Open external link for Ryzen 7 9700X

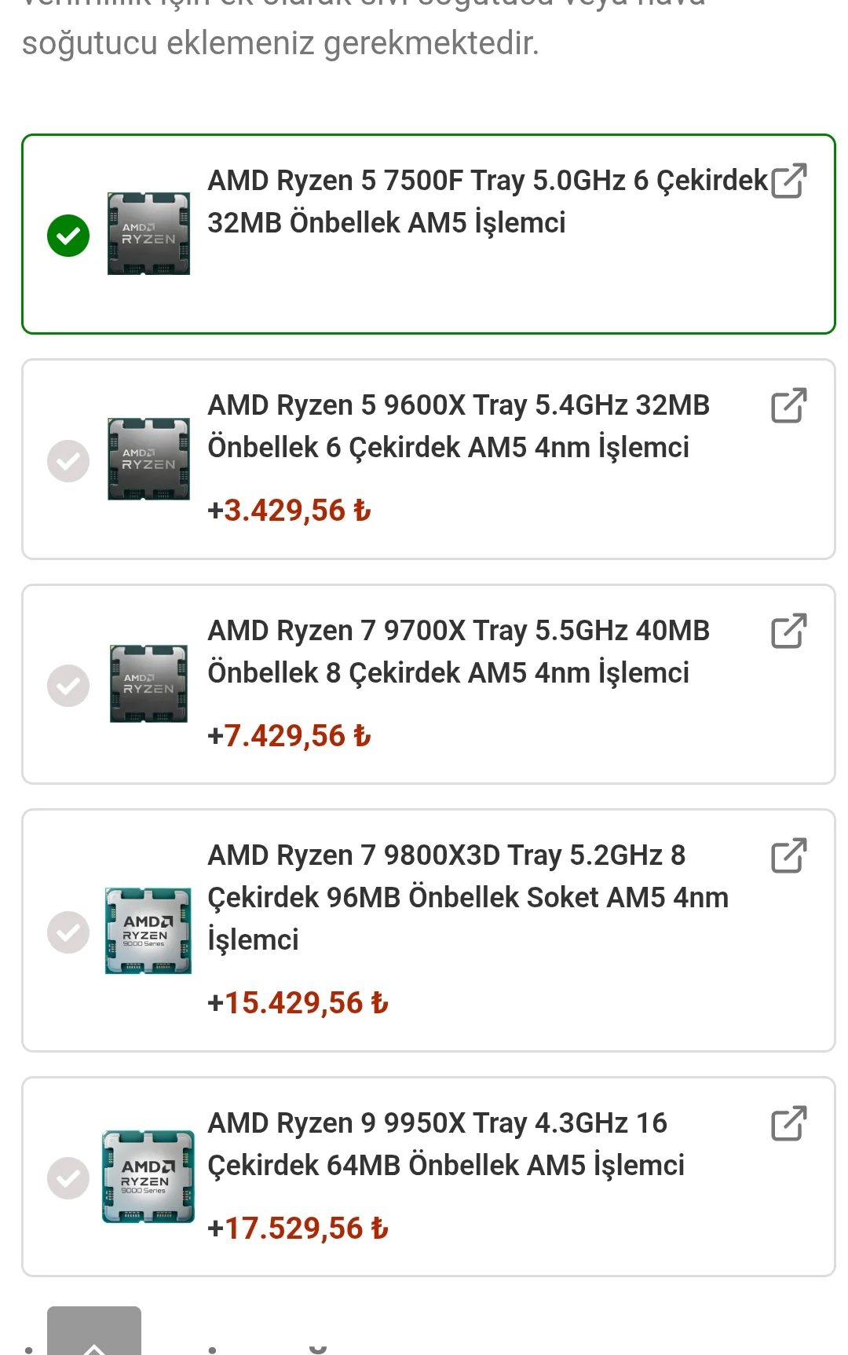tap(788, 631)
